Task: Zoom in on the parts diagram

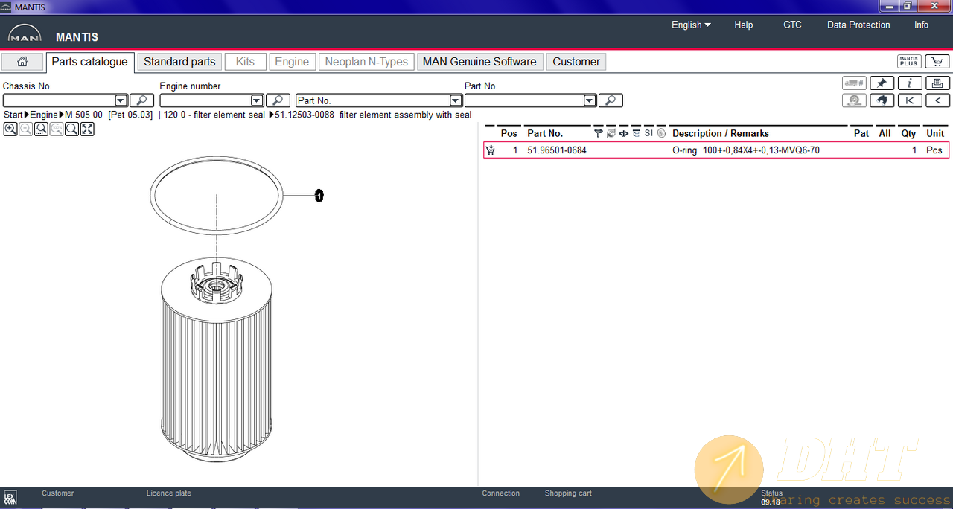Action: [x=10, y=129]
